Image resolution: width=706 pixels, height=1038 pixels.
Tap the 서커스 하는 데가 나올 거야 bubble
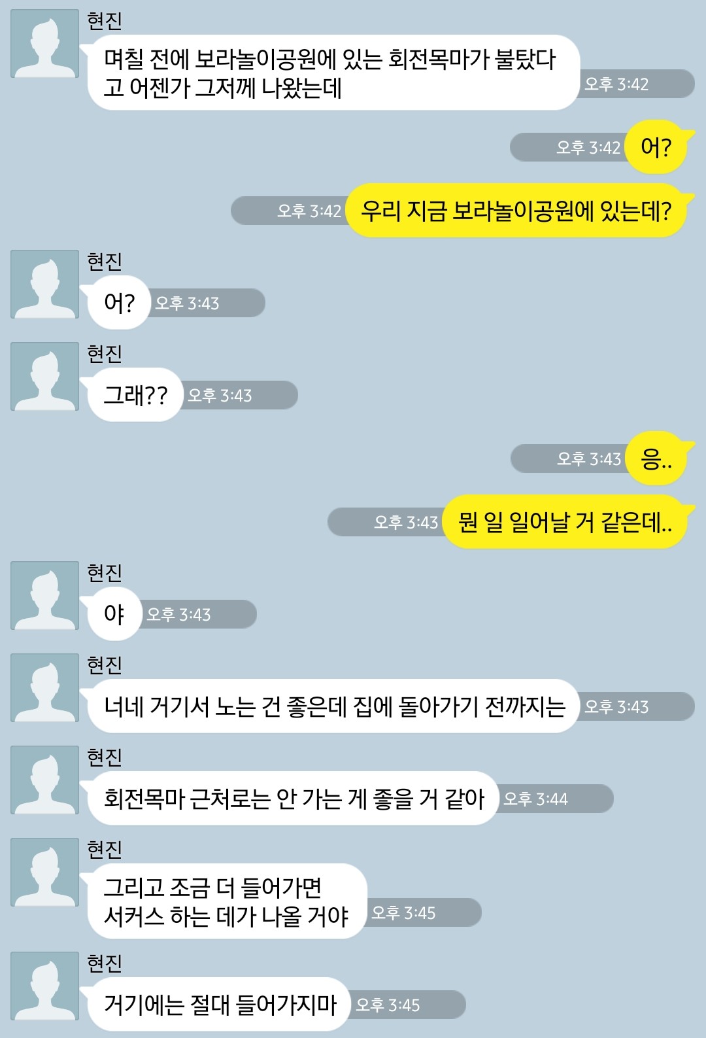point(224,901)
